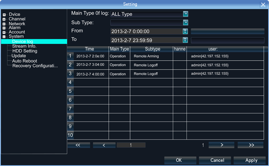
Task: Click the empty Sub Type combo box
Action: (147, 22)
